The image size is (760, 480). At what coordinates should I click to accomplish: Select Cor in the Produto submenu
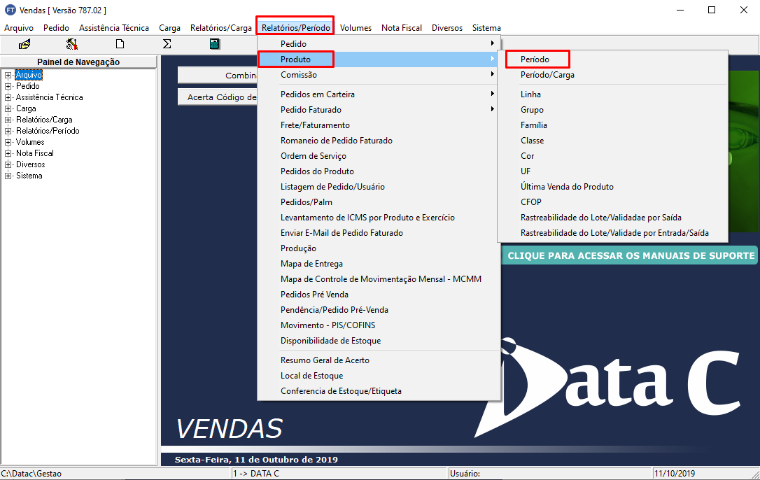click(x=612, y=156)
